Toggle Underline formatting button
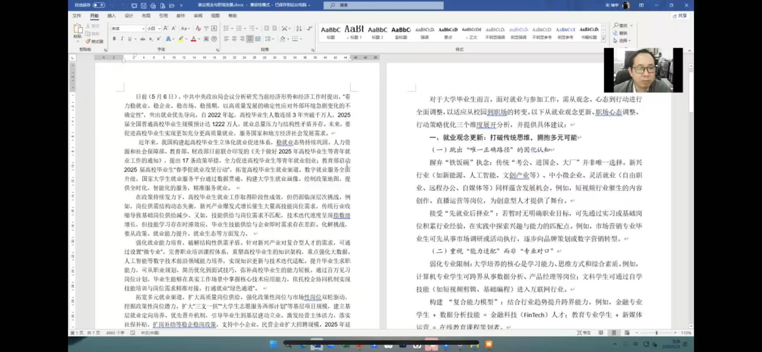 pos(129,39)
